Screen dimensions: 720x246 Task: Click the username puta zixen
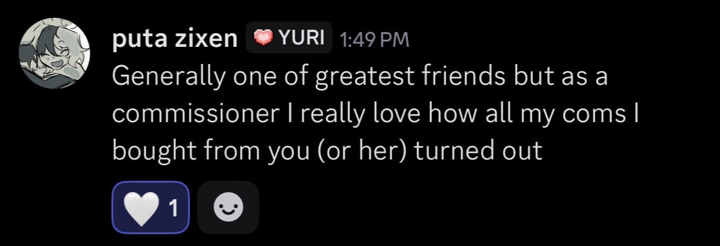pyautogui.click(x=175, y=39)
